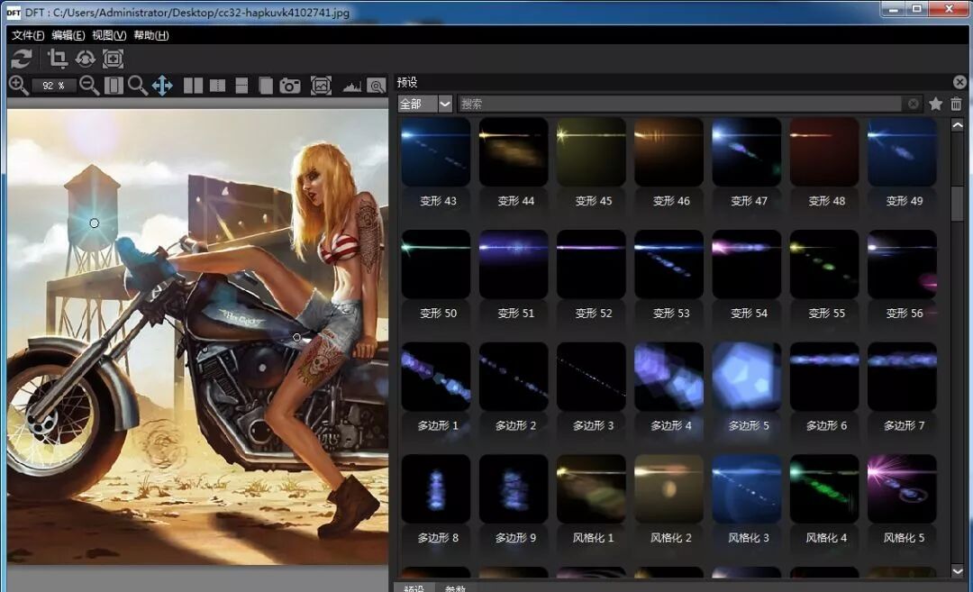Zoom in using the magnifier plus icon
The width and height of the screenshot is (973, 592).
[16, 87]
